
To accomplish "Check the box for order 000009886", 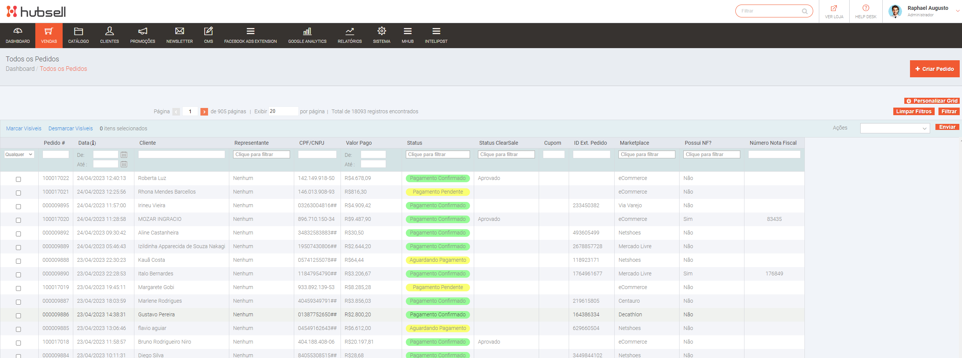I will 18,316.
